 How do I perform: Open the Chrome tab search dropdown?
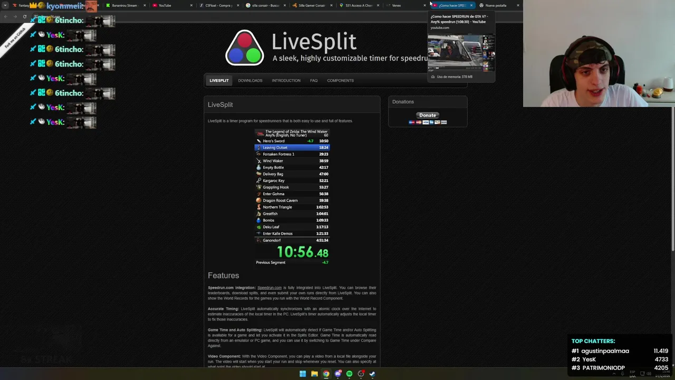5,5
